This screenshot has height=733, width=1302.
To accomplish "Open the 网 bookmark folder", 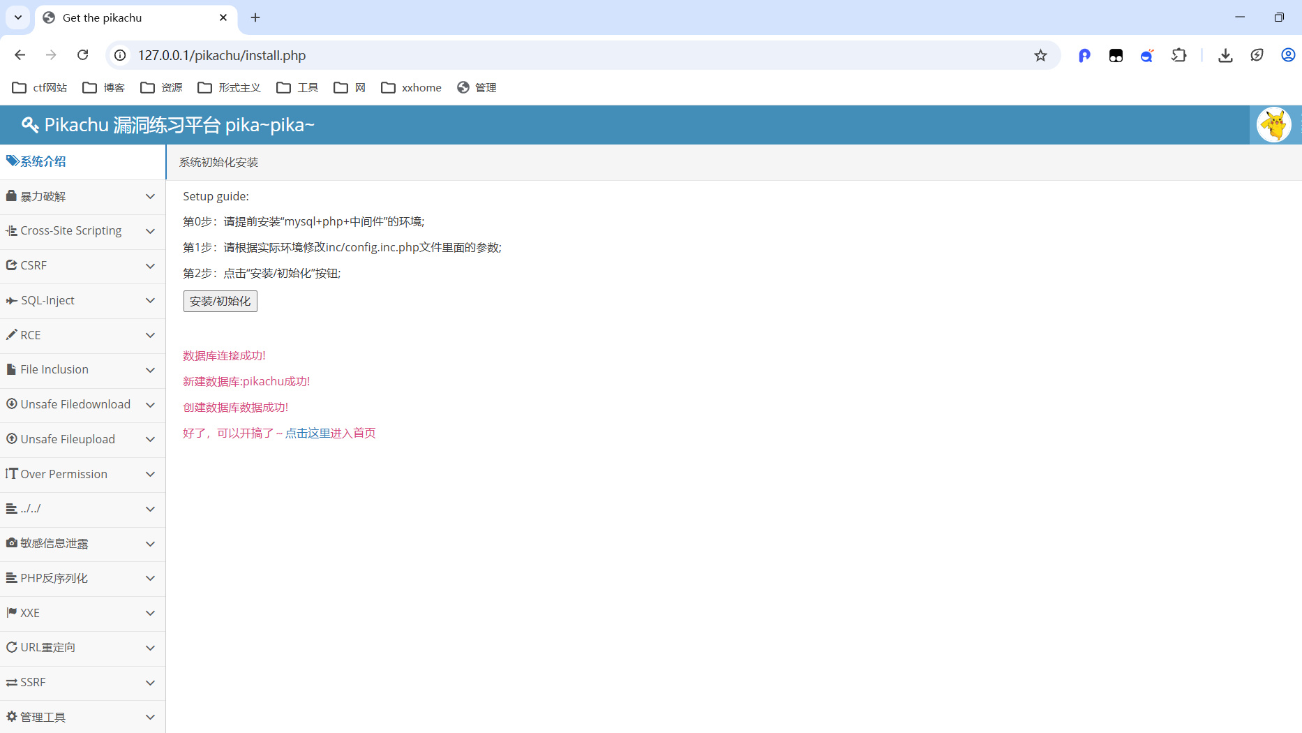I will coord(350,87).
